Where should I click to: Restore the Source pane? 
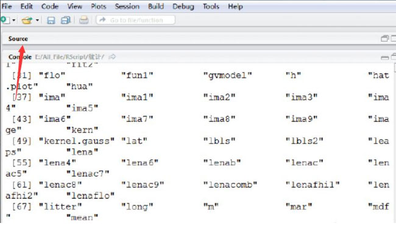pos(384,38)
